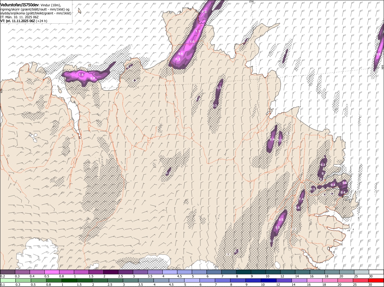Click the '1.4' precipitation value on the map
This screenshot has width=384, height=287.
click(x=81, y=75)
